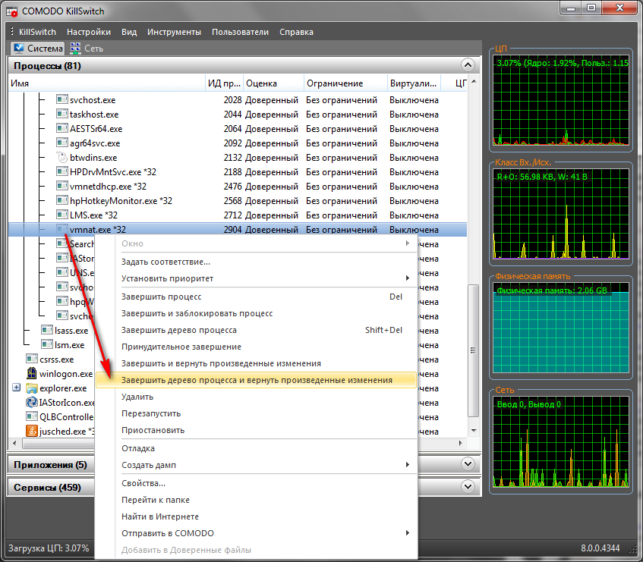Choose Удалить in context menu
This screenshot has height=562, width=643.
257,397
